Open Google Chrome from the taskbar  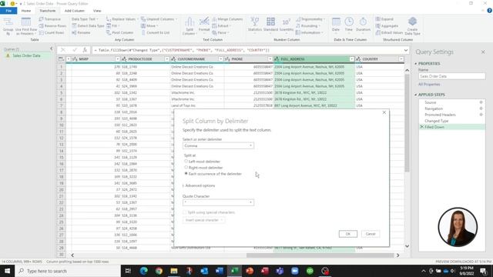coord(159,271)
